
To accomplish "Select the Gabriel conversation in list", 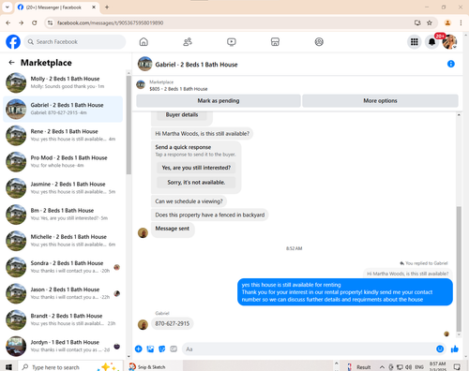I will [x=63, y=109].
